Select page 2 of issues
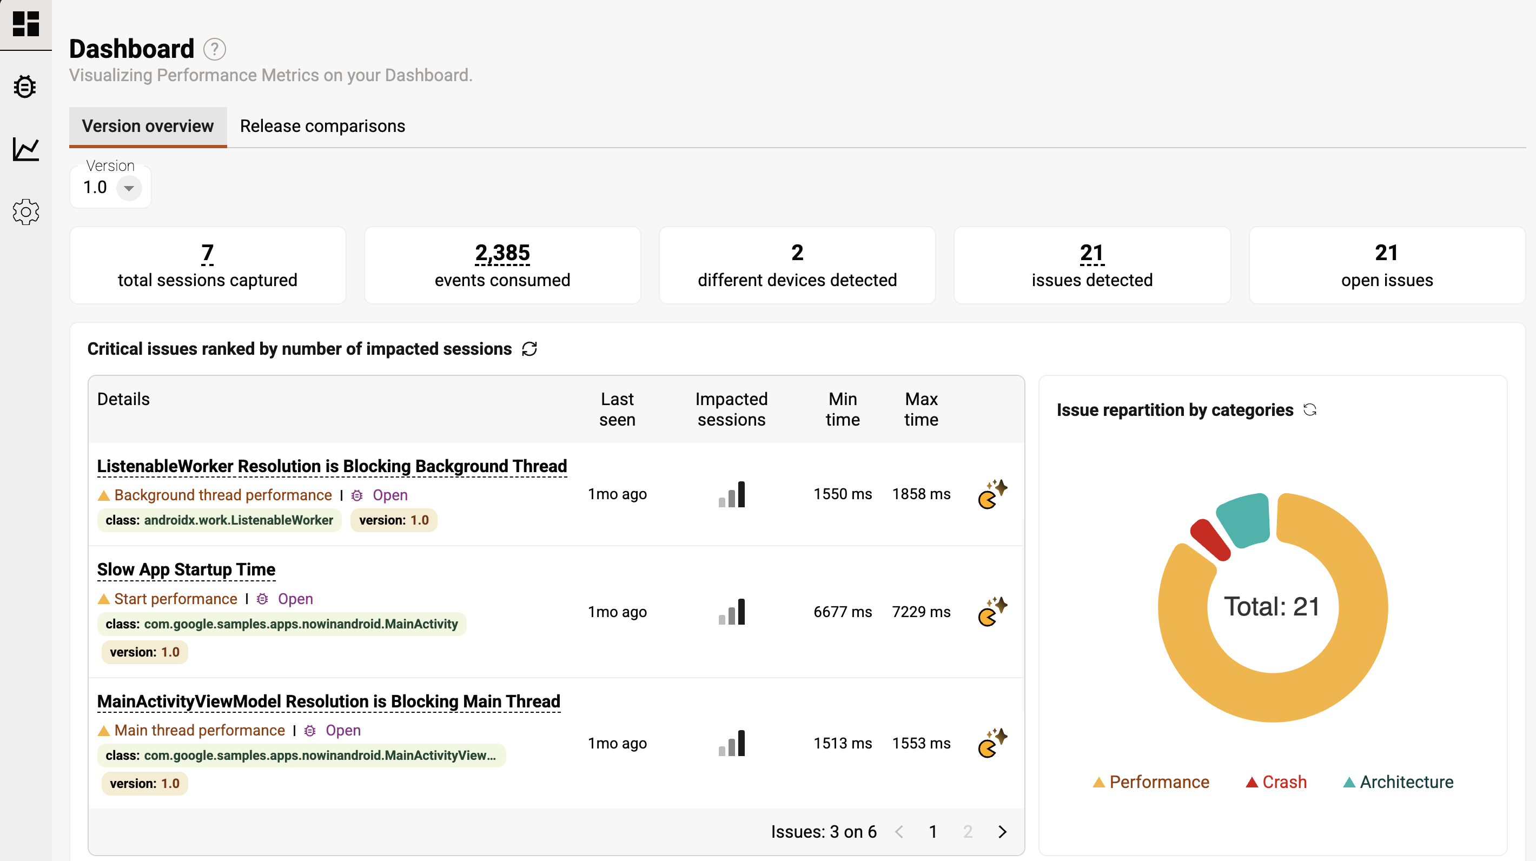Image resolution: width=1536 pixels, height=861 pixels. click(967, 831)
